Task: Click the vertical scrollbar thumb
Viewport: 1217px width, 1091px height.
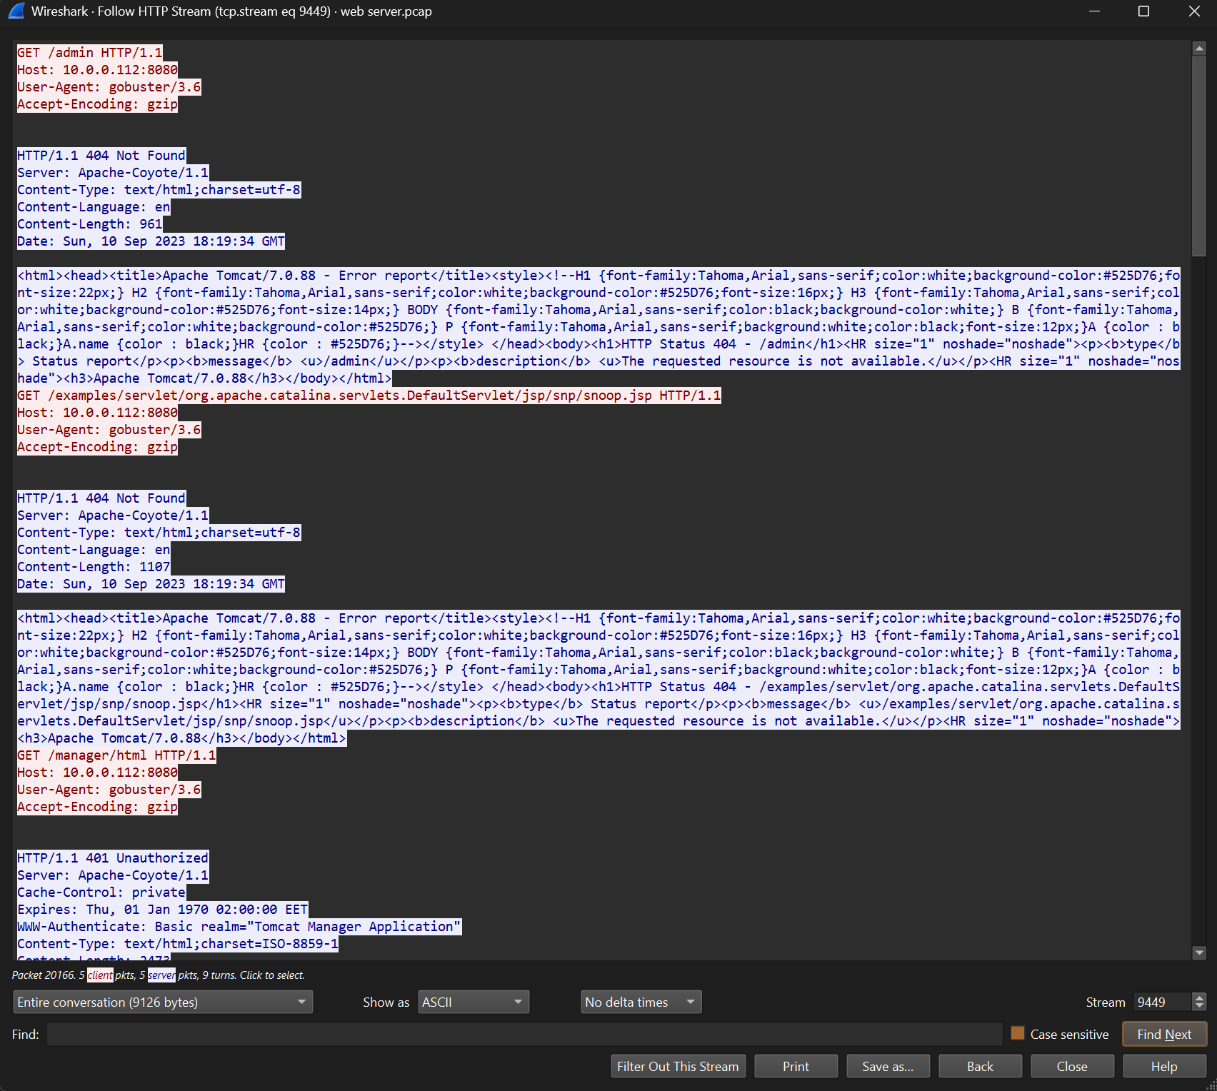Action: 1199,155
